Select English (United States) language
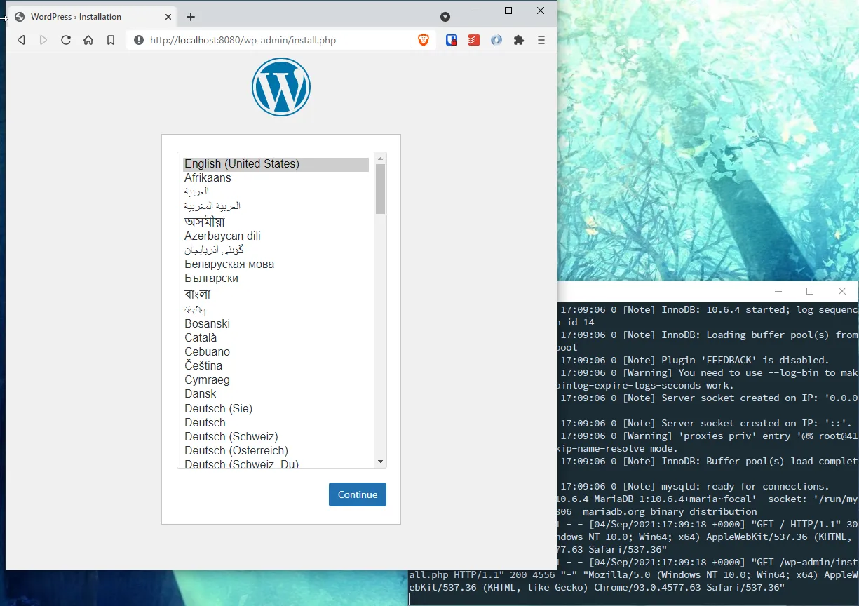Screen dimensions: 859x606 tap(276, 164)
